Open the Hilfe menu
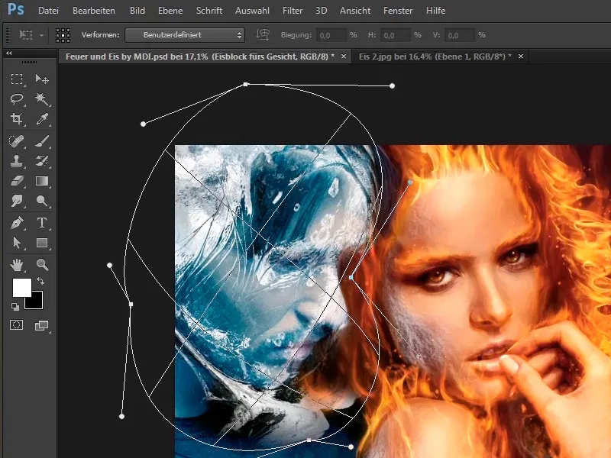Screen dimensions: 611x458 point(435,11)
